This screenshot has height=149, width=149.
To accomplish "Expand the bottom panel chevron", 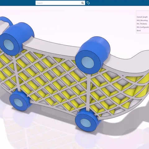I will click(74, 148).
